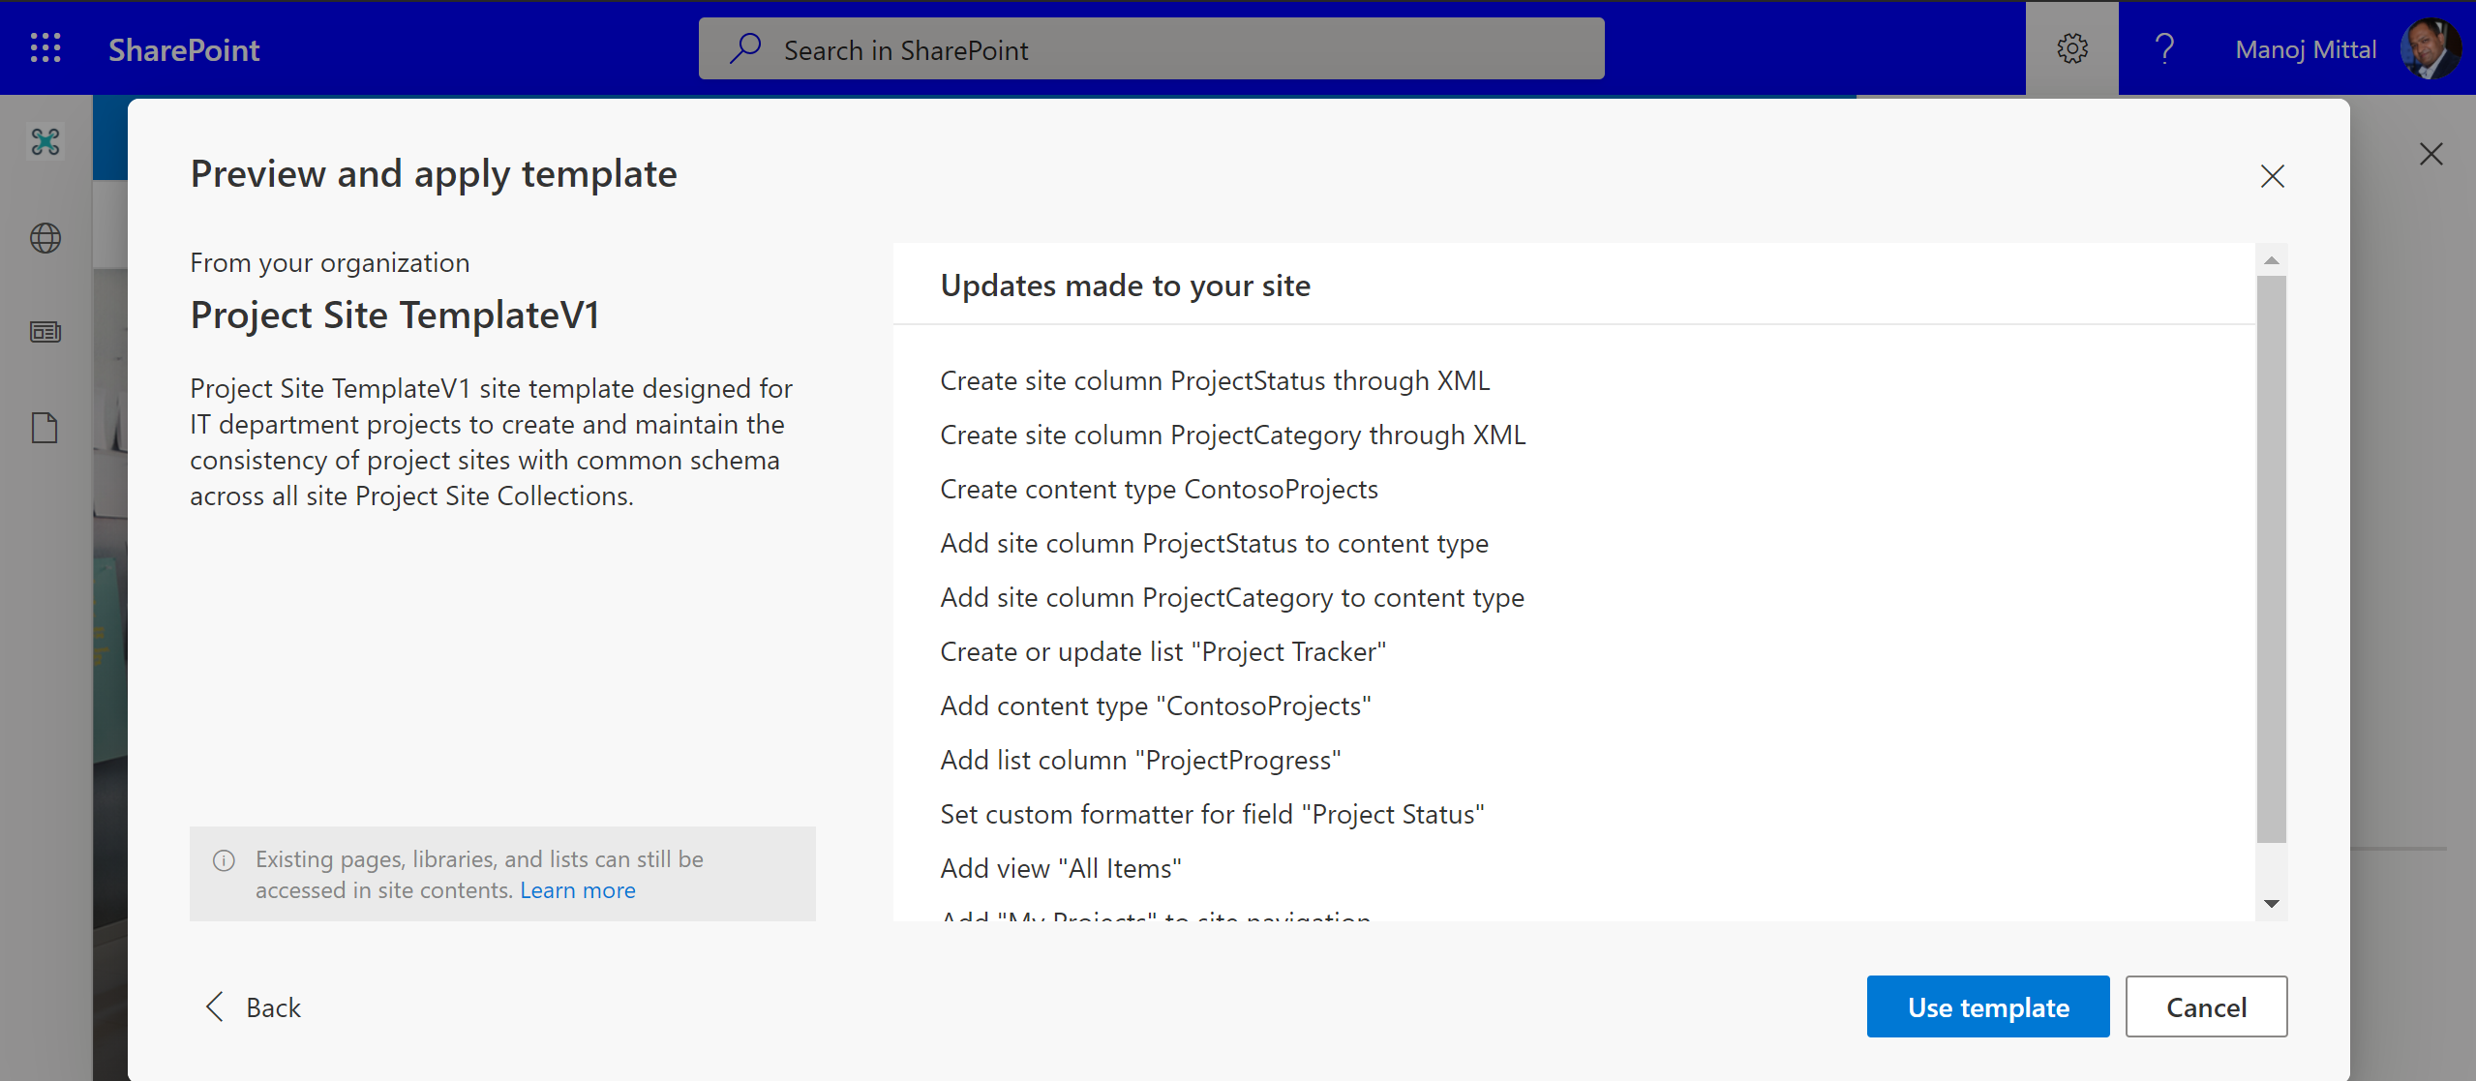Viewport: 2476px width, 1081px height.
Task: Focus the Search in SharePoint box
Action: 1152,48
